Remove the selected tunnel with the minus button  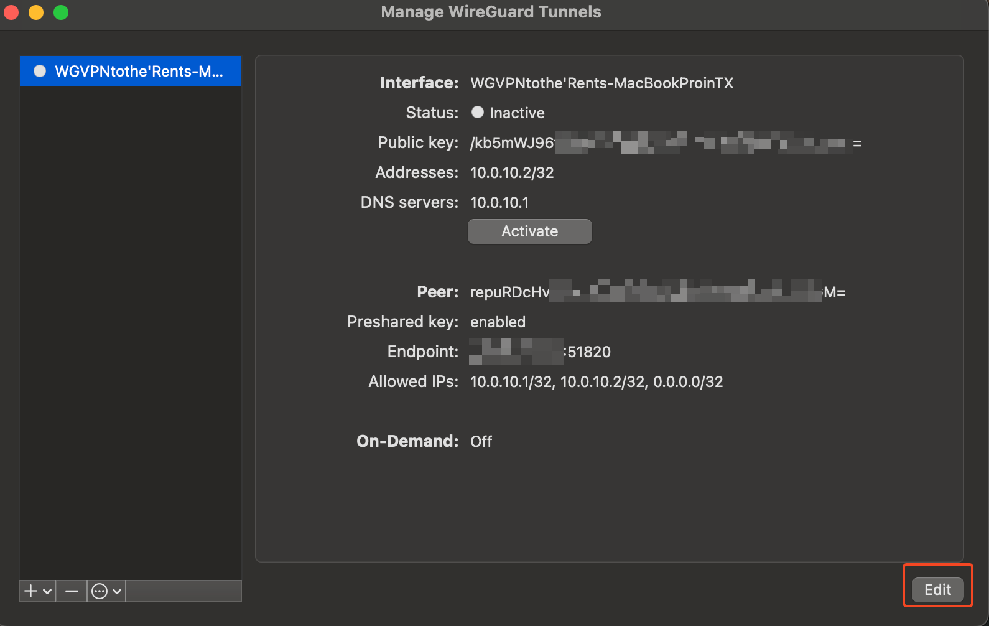pyautogui.click(x=72, y=591)
